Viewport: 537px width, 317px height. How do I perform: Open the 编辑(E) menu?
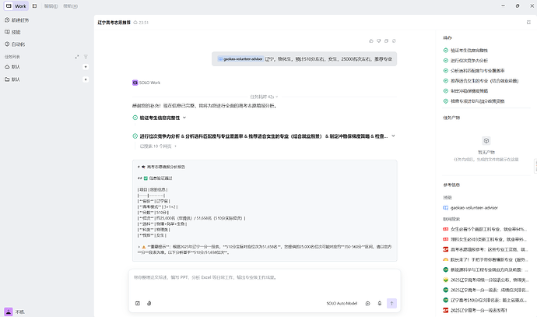tap(51, 6)
